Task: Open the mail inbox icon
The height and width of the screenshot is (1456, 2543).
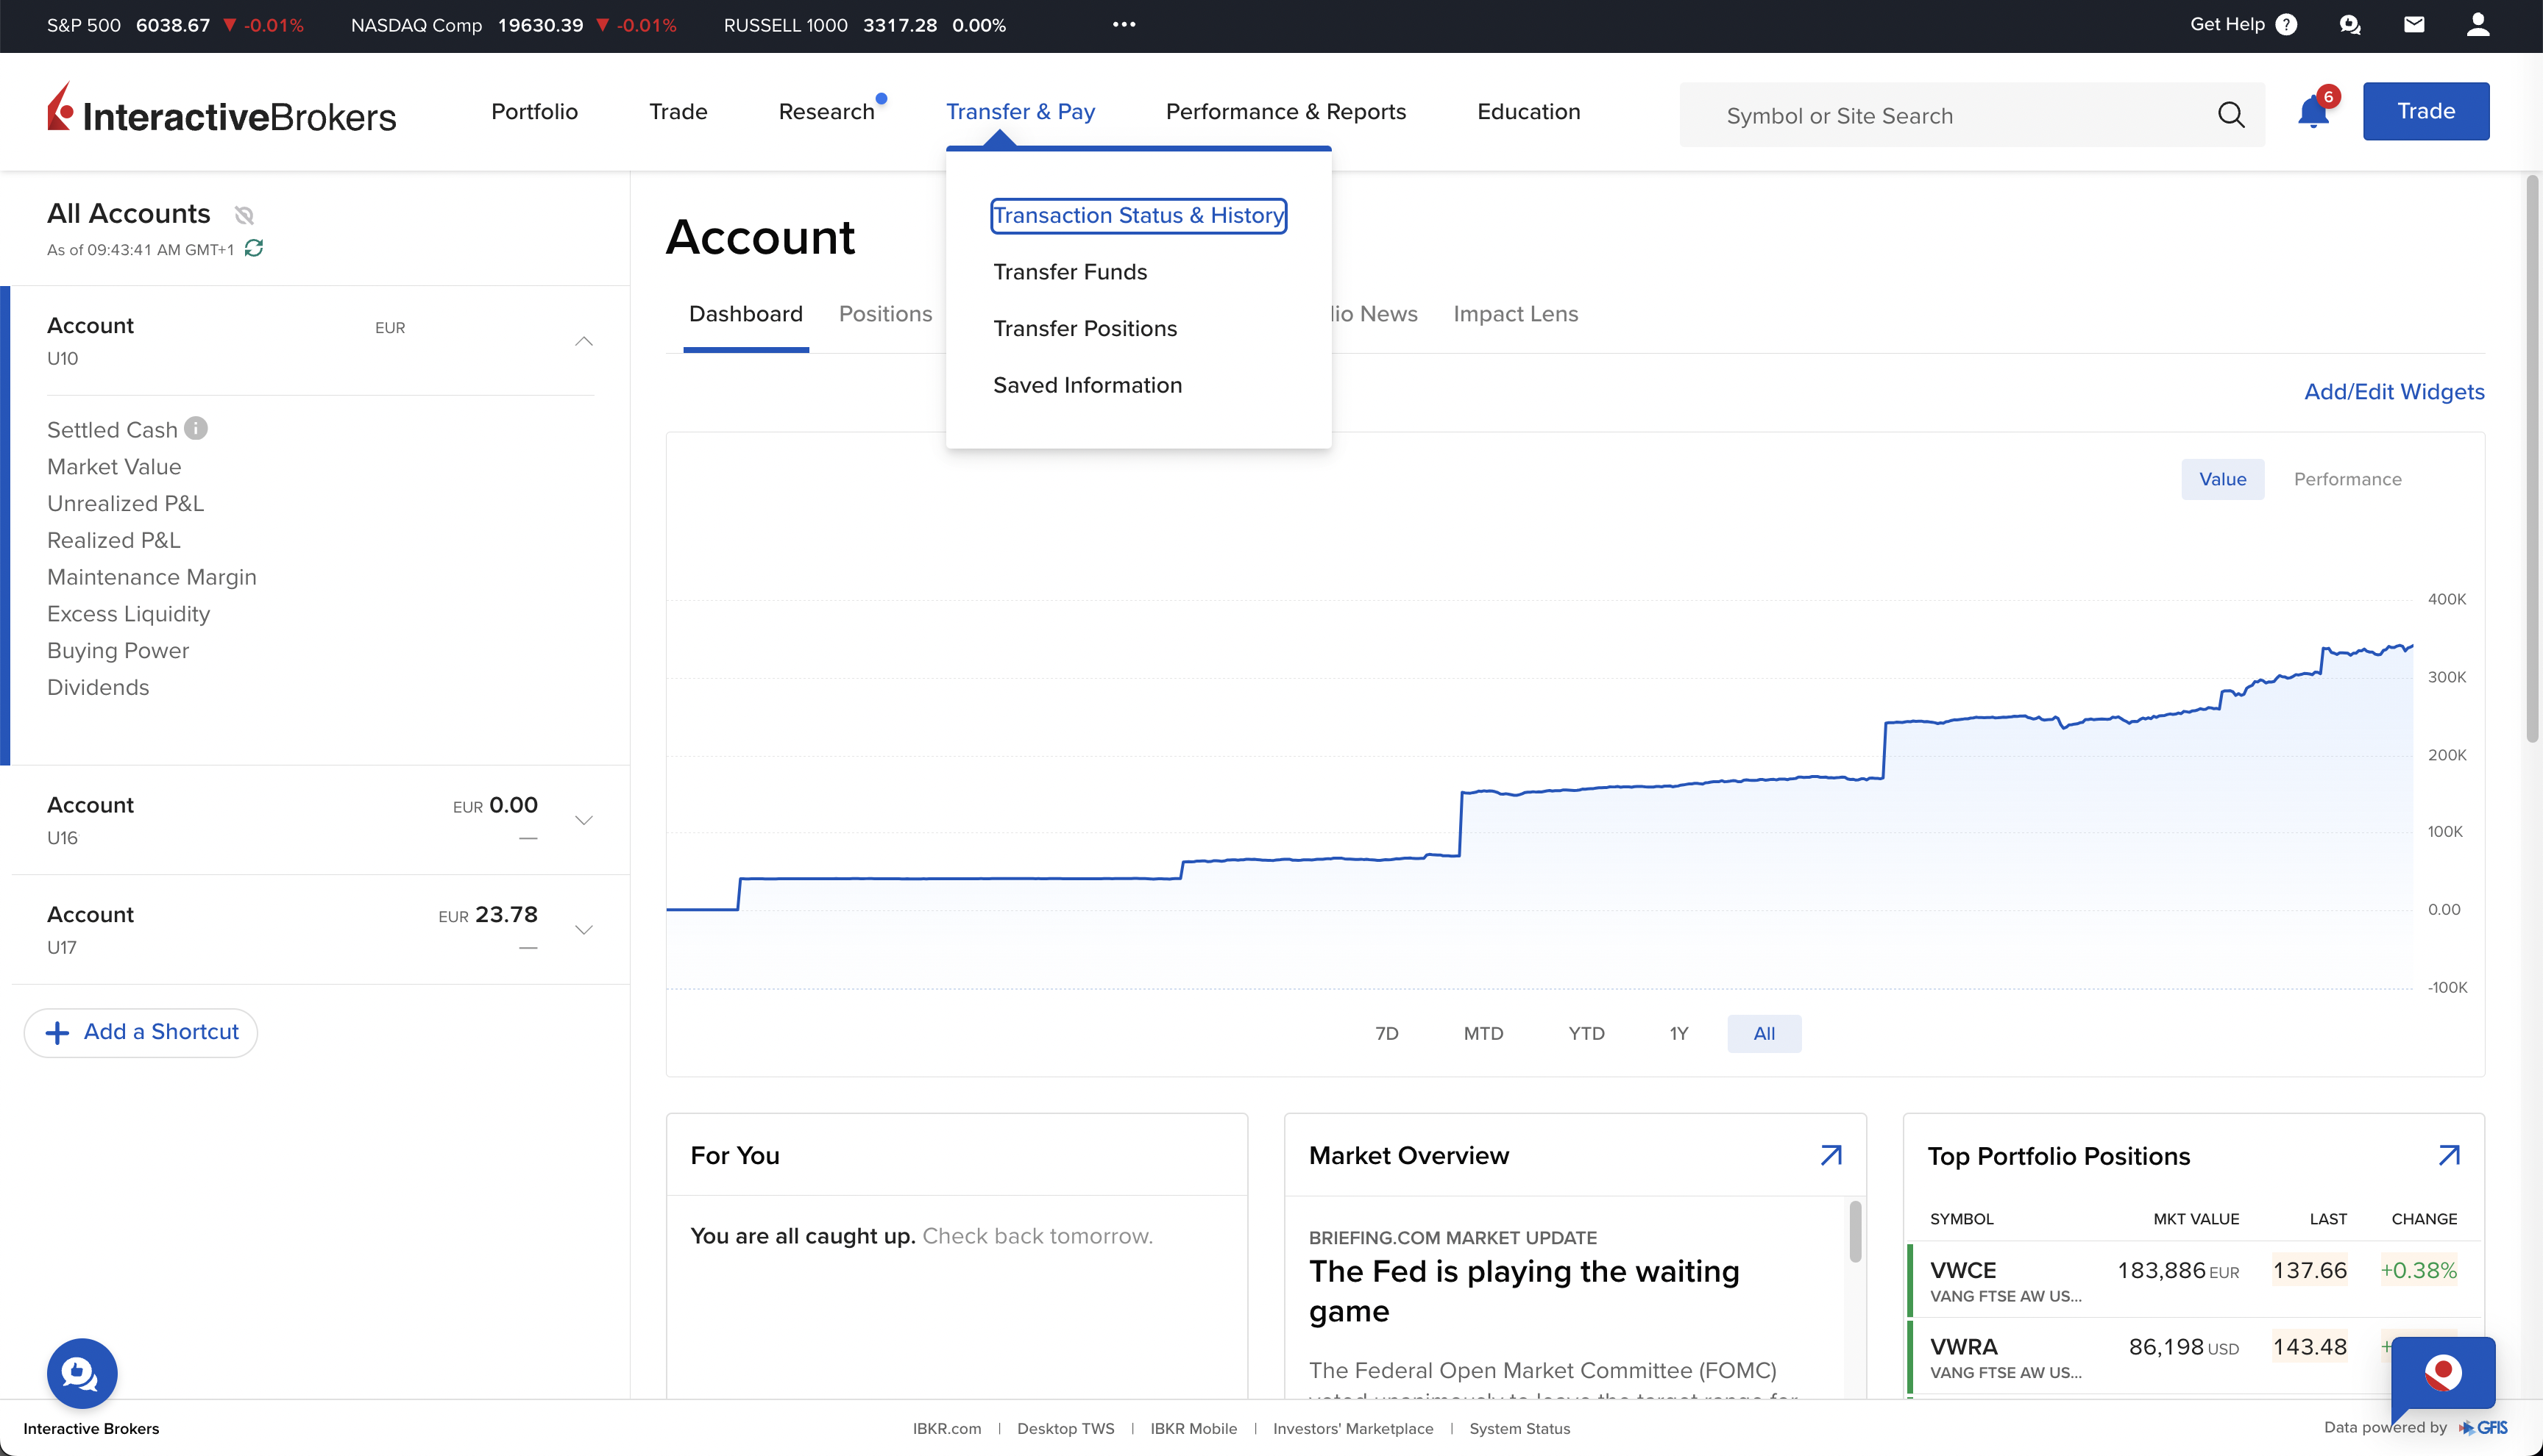Action: (x=2414, y=25)
